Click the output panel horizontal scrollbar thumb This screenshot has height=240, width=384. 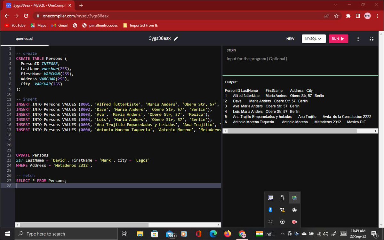pos(292,131)
